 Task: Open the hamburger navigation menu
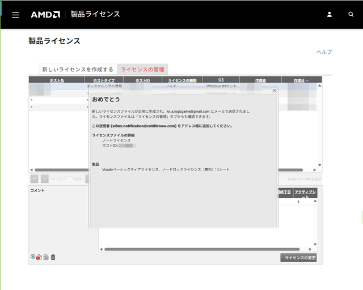[x=15, y=15]
